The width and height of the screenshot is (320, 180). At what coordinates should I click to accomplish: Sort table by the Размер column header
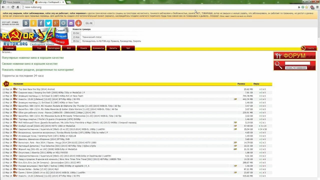(241, 84)
